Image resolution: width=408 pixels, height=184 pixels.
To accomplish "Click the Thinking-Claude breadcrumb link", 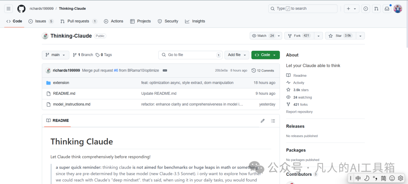I will coord(72,9).
